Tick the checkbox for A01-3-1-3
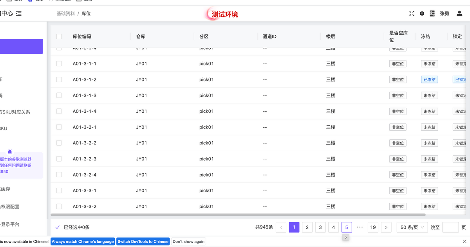470x247 pixels. point(59,95)
